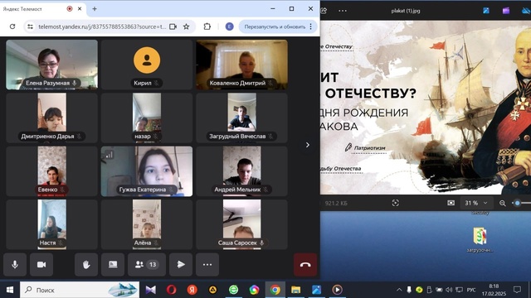Open the notification center icon

pos(517,290)
